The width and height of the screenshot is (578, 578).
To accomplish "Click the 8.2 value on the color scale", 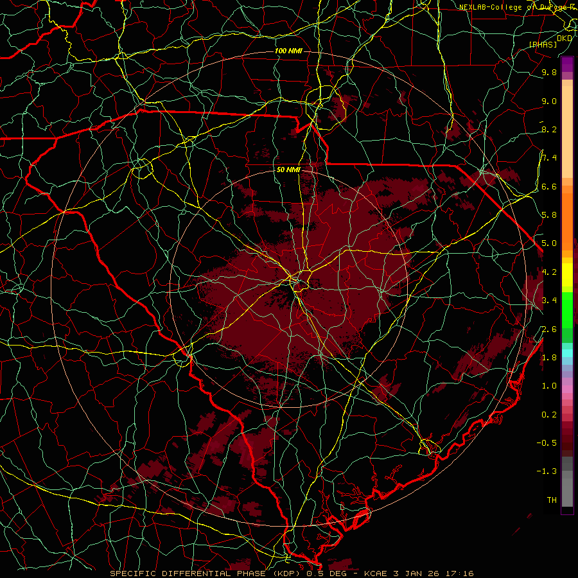I will click(549, 129).
